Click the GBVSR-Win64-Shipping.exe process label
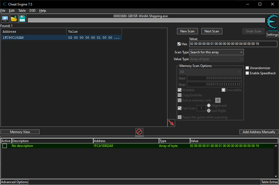This screenshot has width=279, height=185. click(140, 16)
